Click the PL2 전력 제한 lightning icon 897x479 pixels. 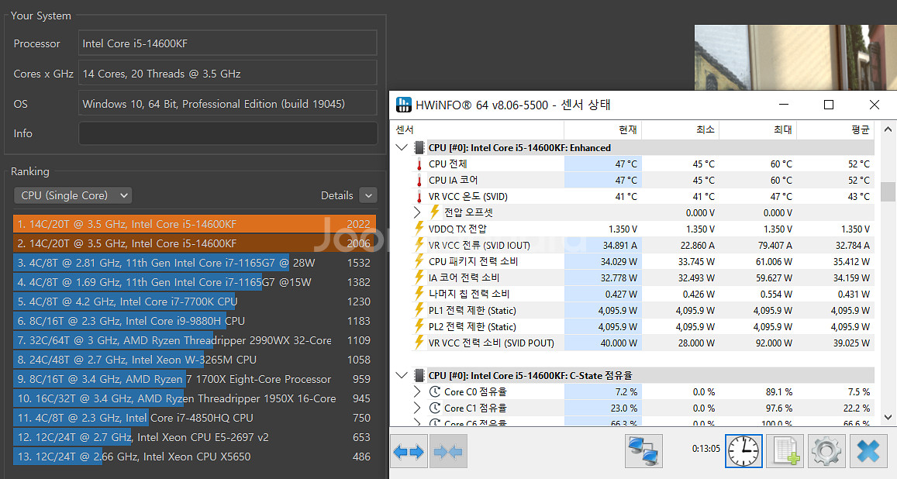click(x=419, y=326)
